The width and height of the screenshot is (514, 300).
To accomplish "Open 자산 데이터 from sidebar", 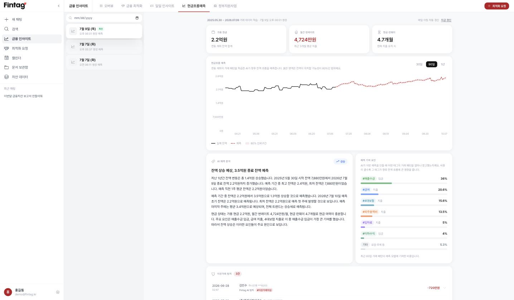I will tap(32, 77).
